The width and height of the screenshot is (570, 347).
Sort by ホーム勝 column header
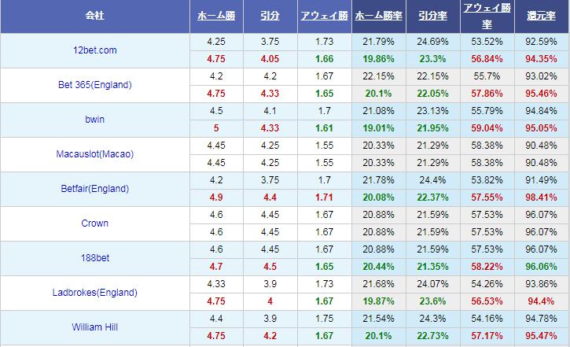(216, 16)
